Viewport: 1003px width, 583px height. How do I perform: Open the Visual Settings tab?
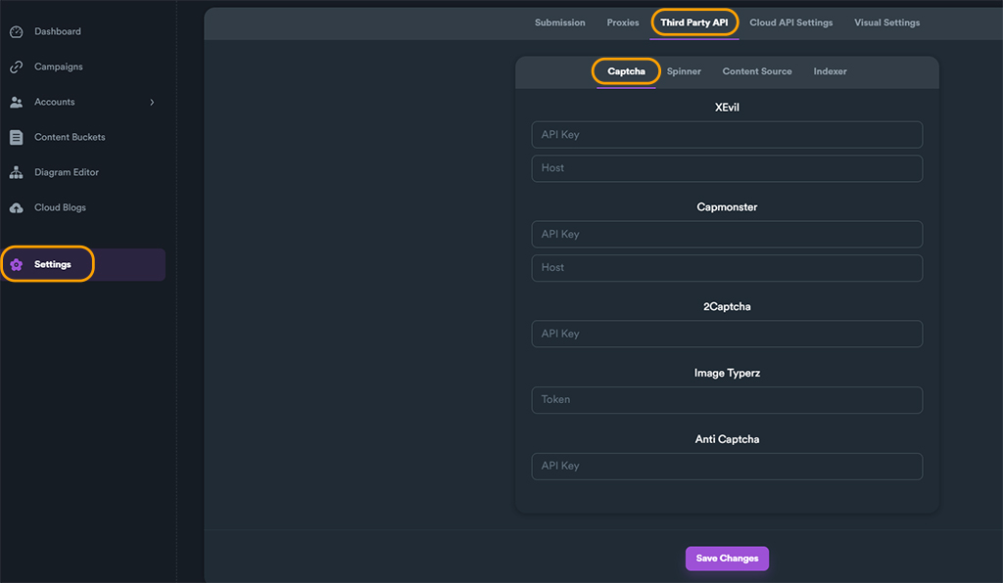point(887,22)
